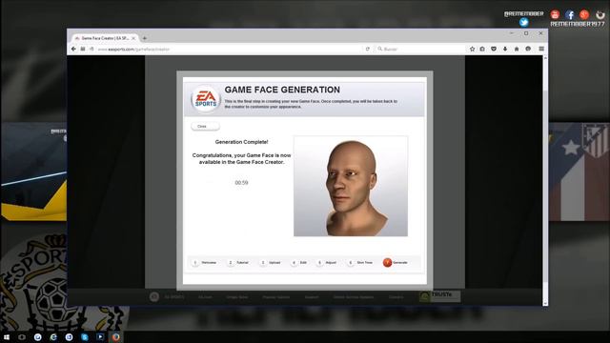Click the 00:59 timer text
The height and width of the screenshot is (343, 610).
(241, 182)
